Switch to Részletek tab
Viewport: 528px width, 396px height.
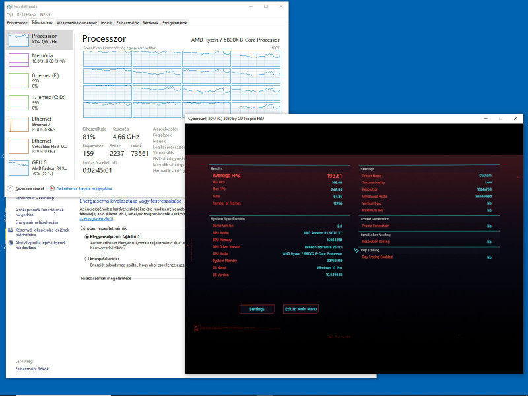coord(150,23)
